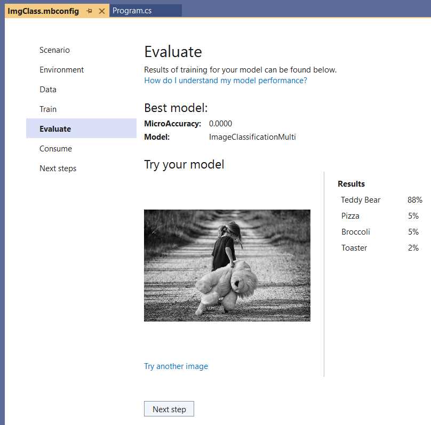Screen dimensions: 431x425
Task: Close the ImgClass.mbconfig tab
Action: (102, 11)
